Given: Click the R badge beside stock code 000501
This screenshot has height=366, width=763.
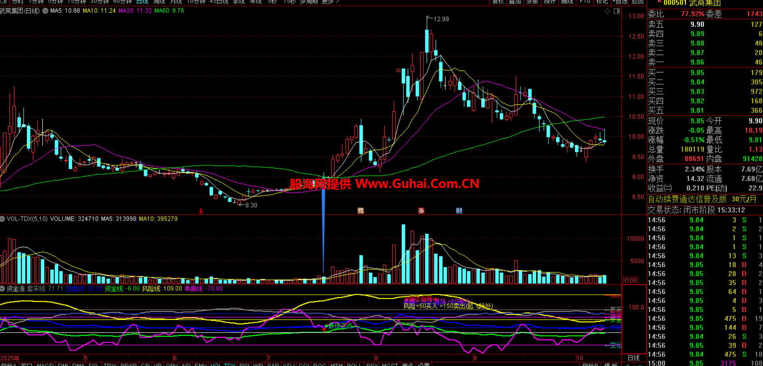Looking at the screenshot, I should pos(659,2).
